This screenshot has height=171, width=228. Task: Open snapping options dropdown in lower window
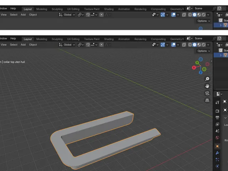[x=94, y=45]
